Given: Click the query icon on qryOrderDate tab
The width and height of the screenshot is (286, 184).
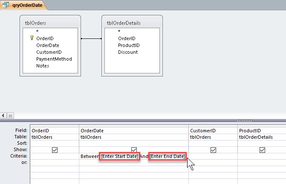Looking at the screenshot, I should point(6,5).
